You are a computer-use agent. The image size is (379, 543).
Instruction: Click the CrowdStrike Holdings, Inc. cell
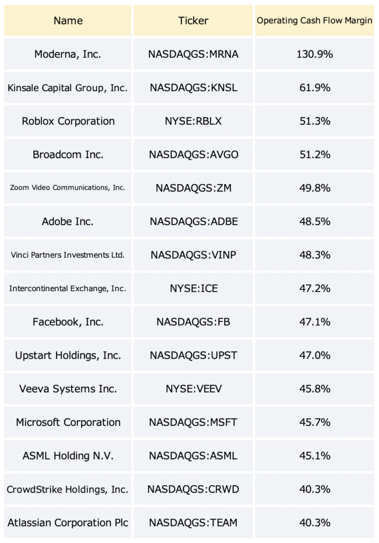coord(68,489)
